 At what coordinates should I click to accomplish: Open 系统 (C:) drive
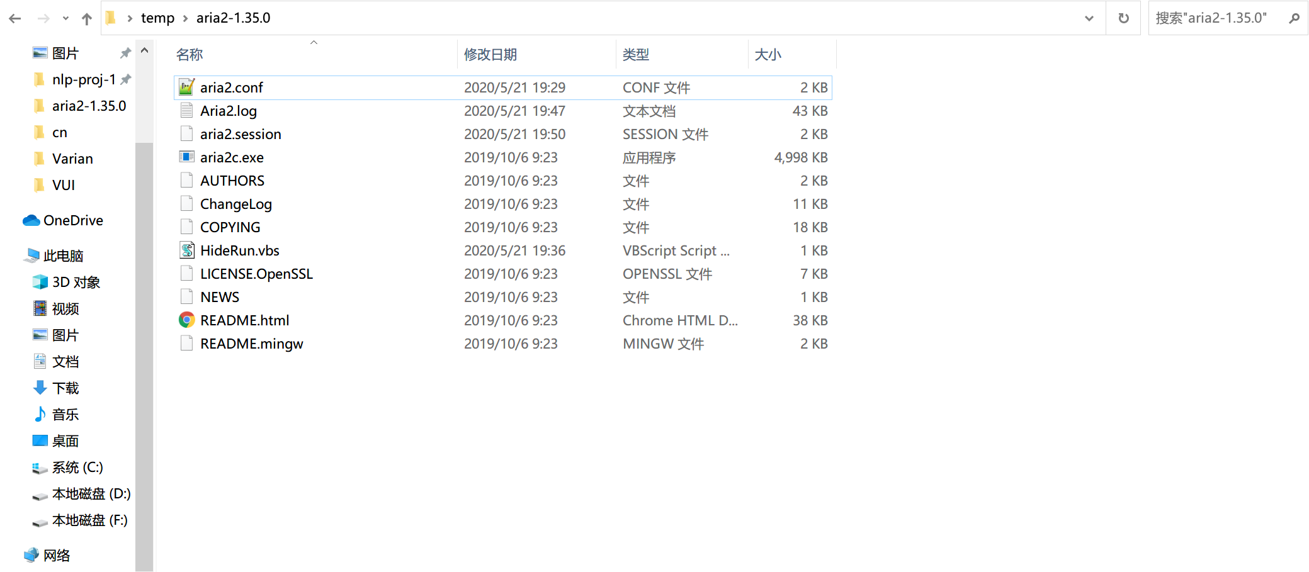click(77, 467)
